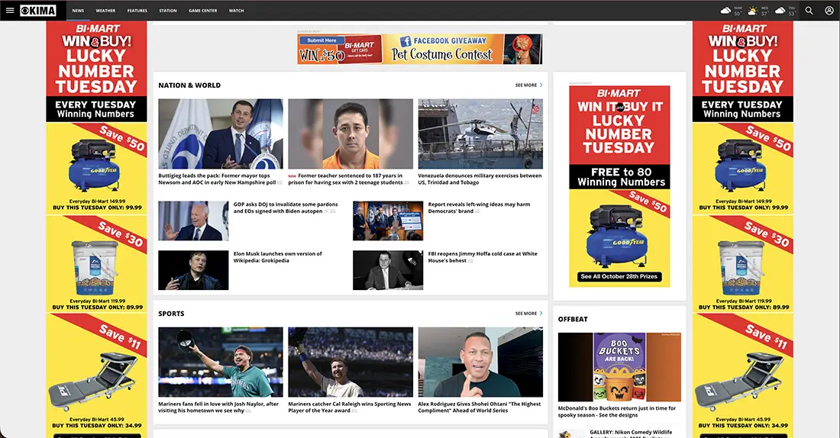Viewport: 840px width, 438px height.
Task: Read Cal Raleigh Player of Year story
Action: [x=349, y=407]
